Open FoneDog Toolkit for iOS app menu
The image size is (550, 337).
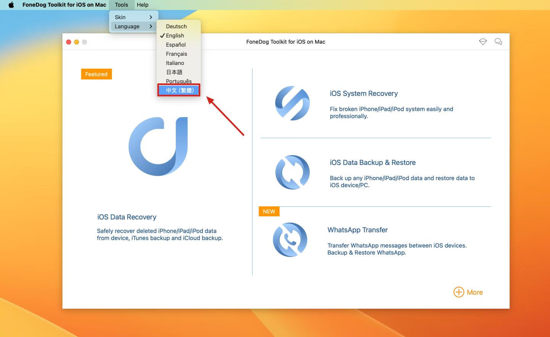pyautogui.click(x=64, y=5)
